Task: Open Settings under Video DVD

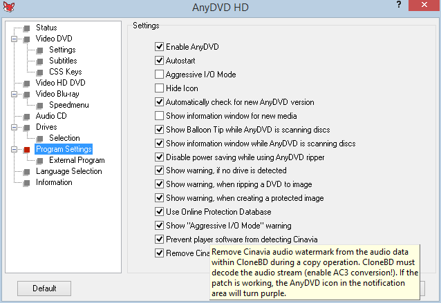Action: pyautogui.click(x=62, y=50)
